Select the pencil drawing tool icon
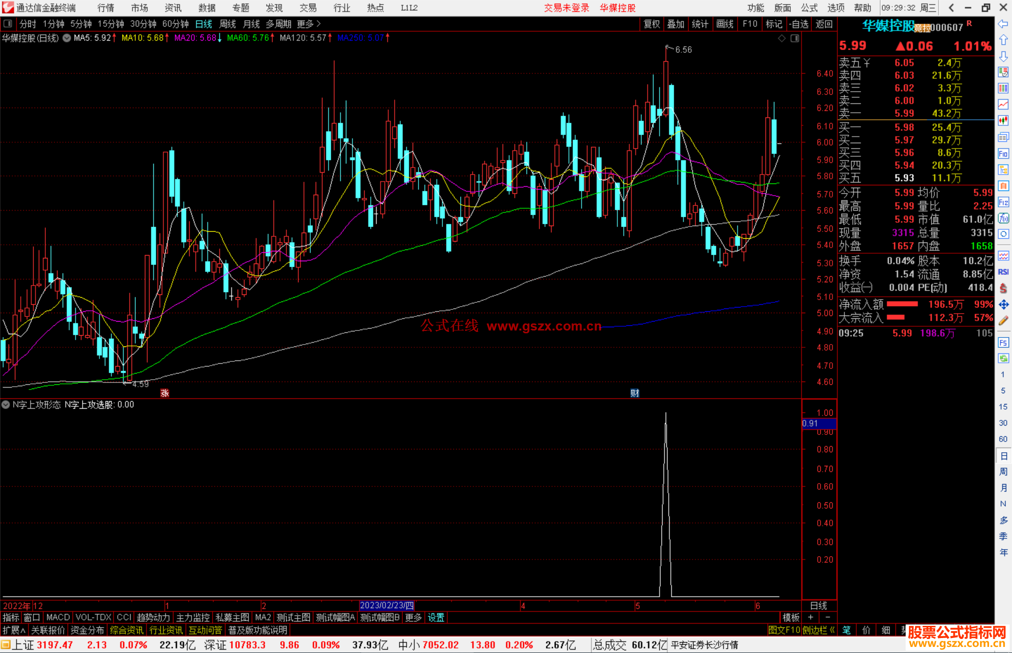The width and height of the screenshot is (1012, 653). coord(1003,321)
